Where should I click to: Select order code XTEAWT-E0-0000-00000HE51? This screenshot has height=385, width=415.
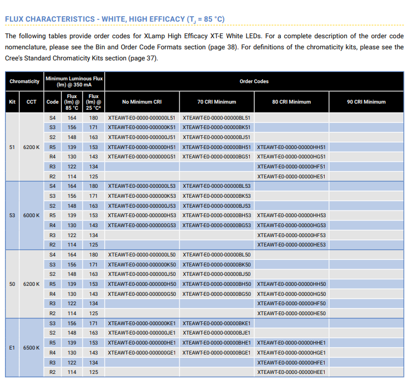[291, 177]
